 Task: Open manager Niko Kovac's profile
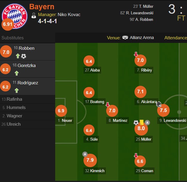click(x=69, y=15)
